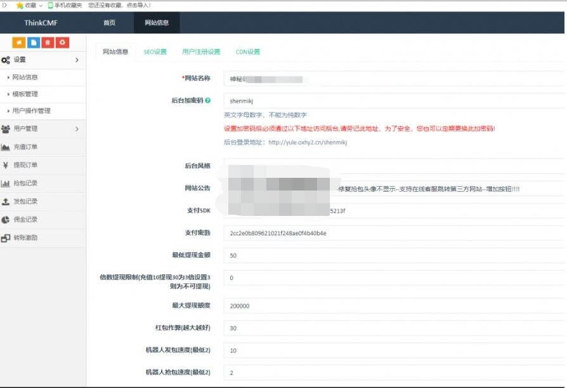Click the upload icon beside 发包记录
This screenshot has width=567, height=388.
click(6, 201)
